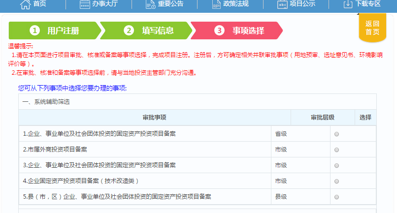Click the 审批层级 column header
The height and width of the screenshot is (213, 397).
pyautogui.click(x=322, y=118)
